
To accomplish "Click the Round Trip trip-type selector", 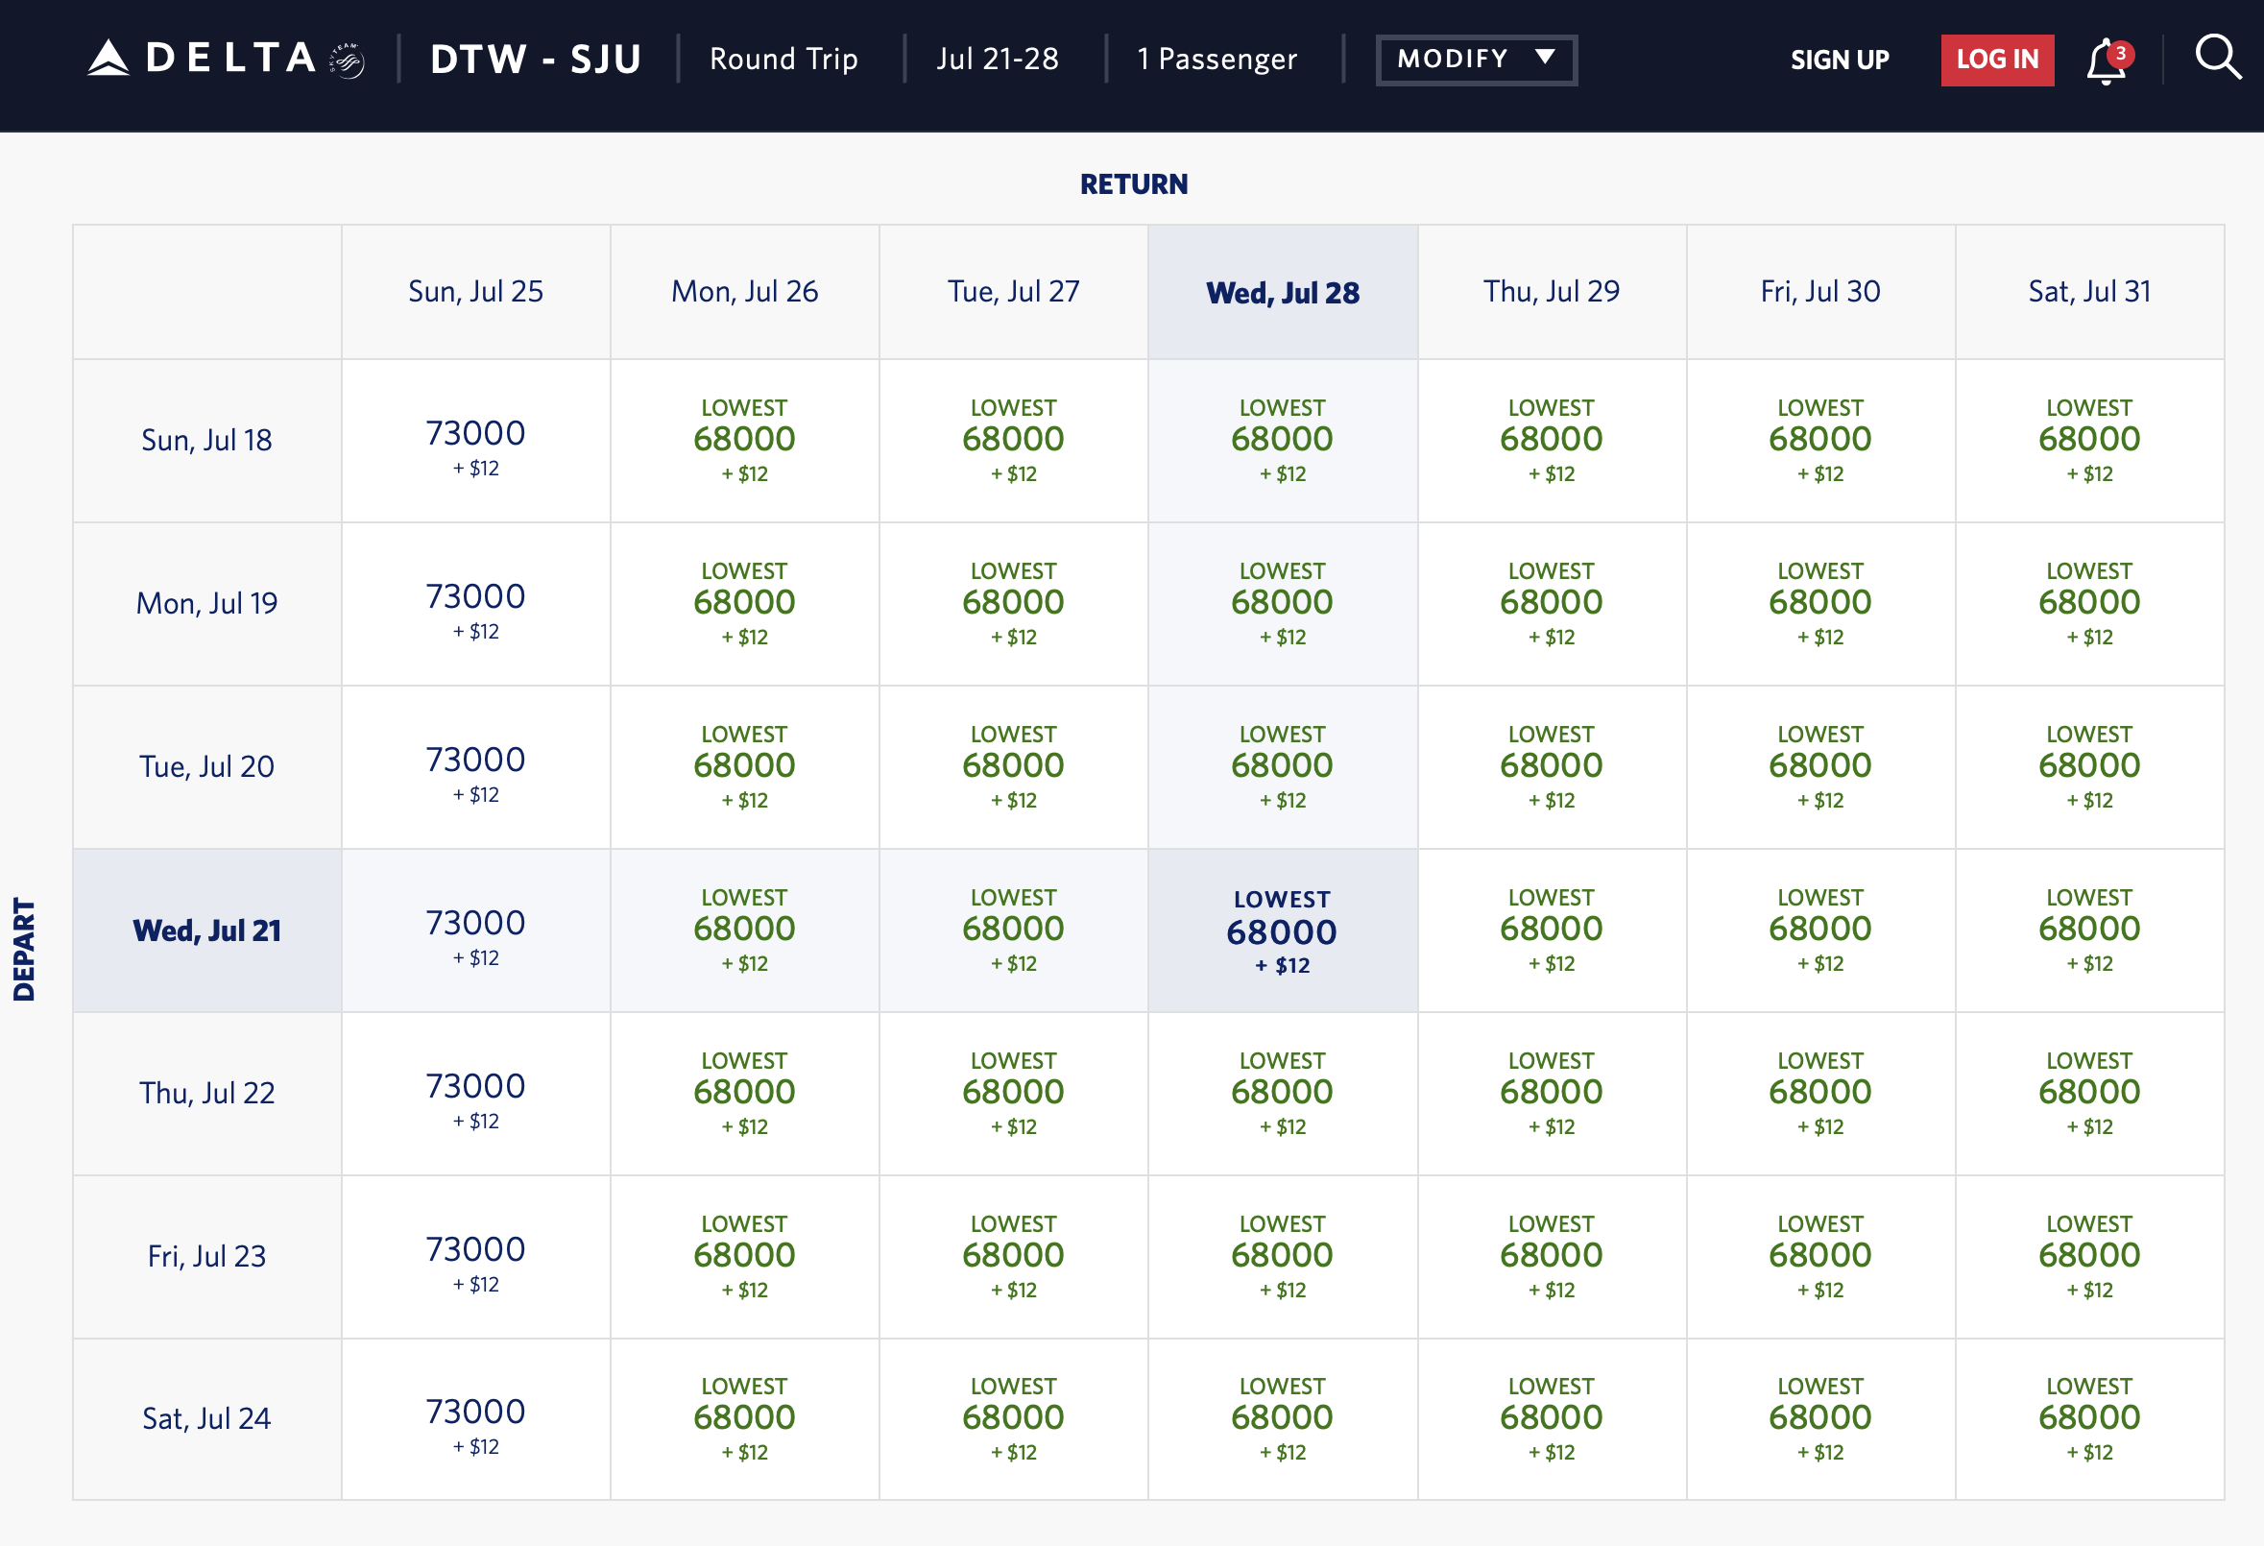I will tap(783, 59).
